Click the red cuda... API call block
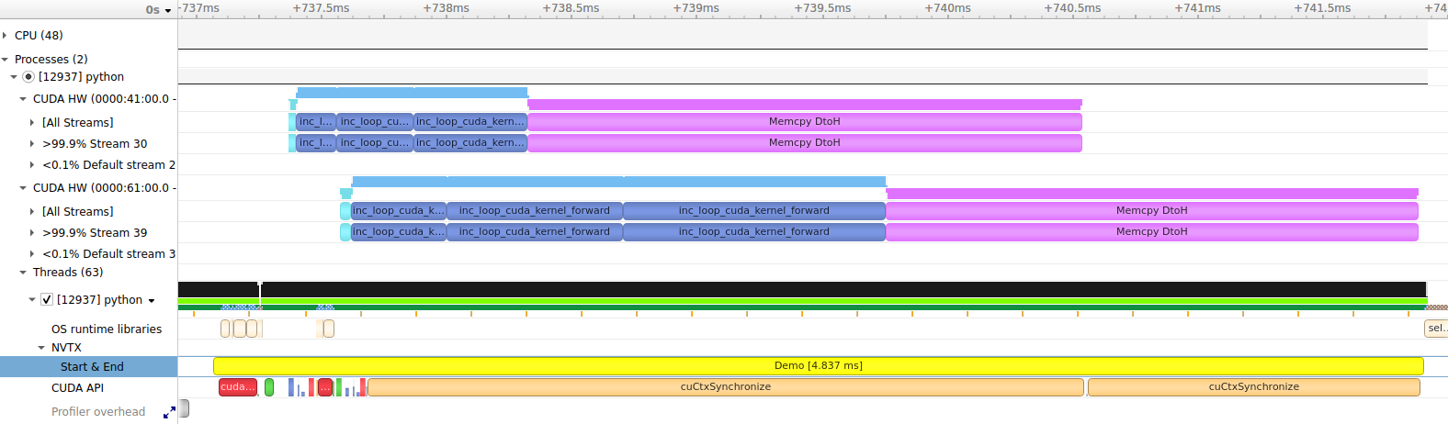 pyautogui.click(x=237, y=387)
